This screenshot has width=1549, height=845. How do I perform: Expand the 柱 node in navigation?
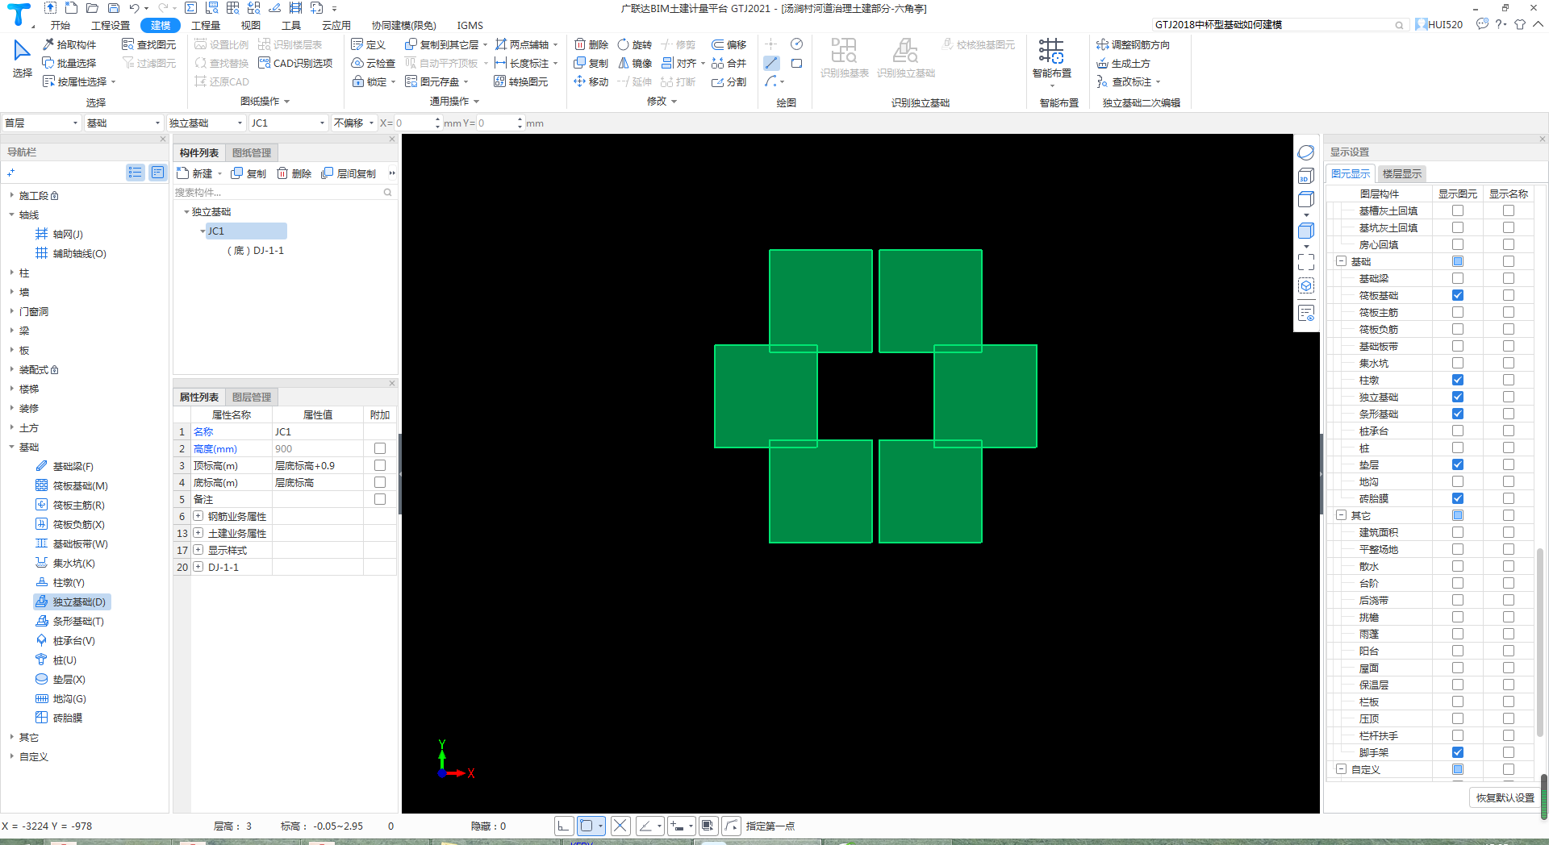(x=11, y=273)
